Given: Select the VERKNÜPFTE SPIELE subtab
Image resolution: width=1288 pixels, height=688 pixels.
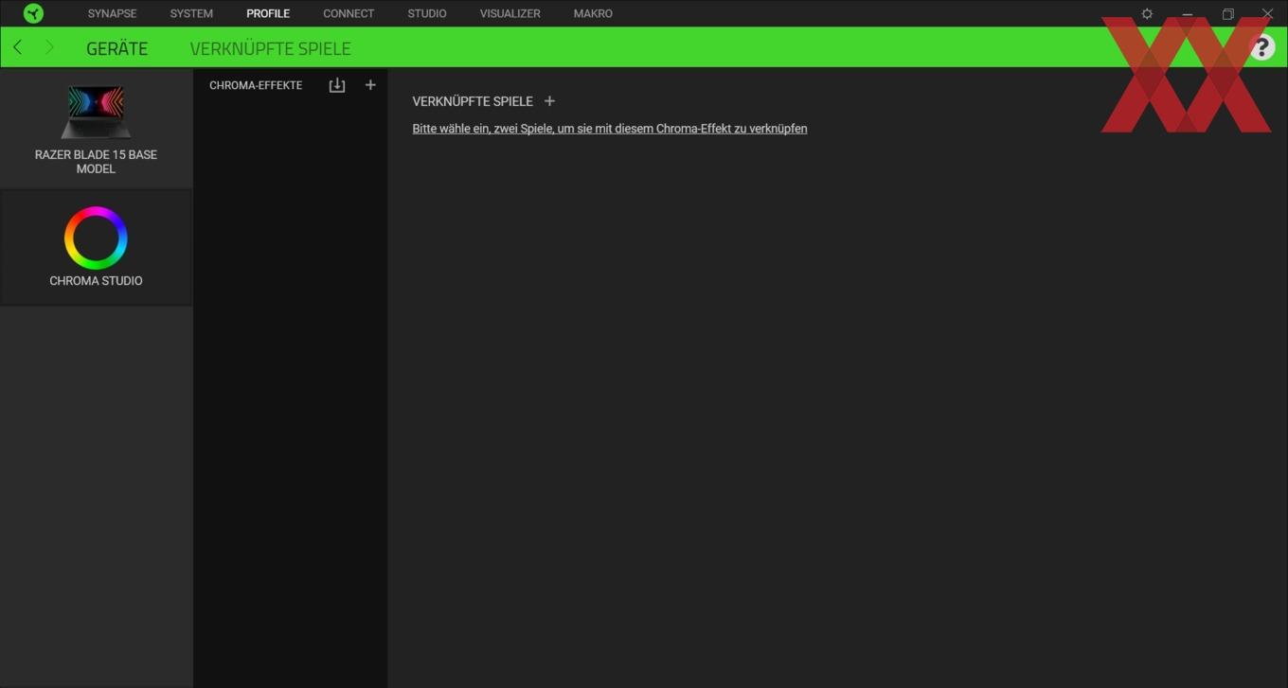Looking at the screenshot, I should 270,48.
